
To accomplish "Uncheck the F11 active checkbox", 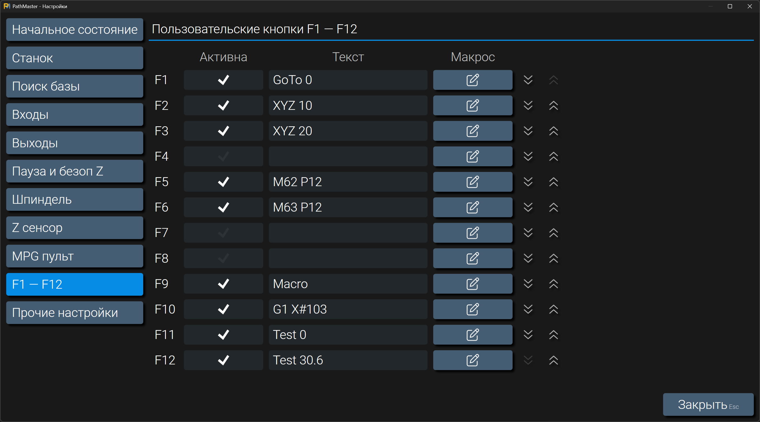I will coord(223,335).
